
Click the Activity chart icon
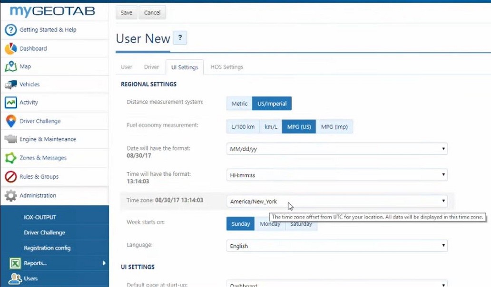click(11, 103)
